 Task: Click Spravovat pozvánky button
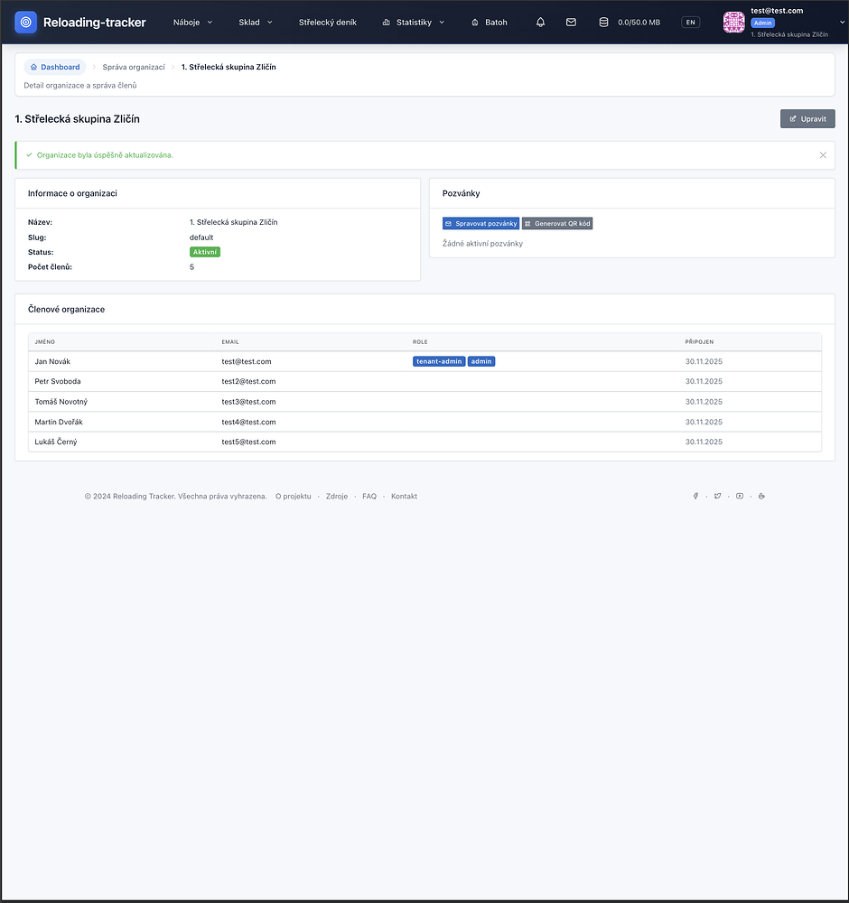point(480,223)
